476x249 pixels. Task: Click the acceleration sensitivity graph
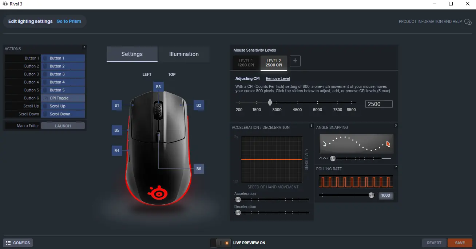[x=272, y=159]
